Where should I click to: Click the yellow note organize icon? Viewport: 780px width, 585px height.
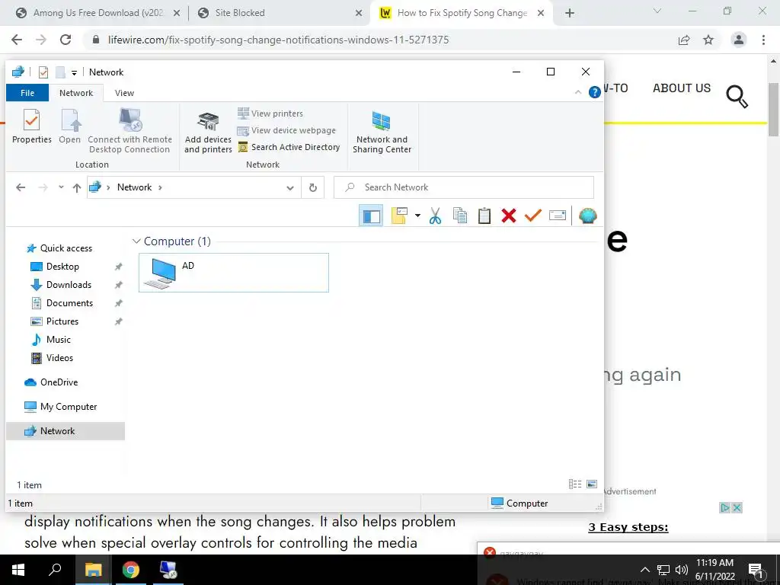click(399, 216)
